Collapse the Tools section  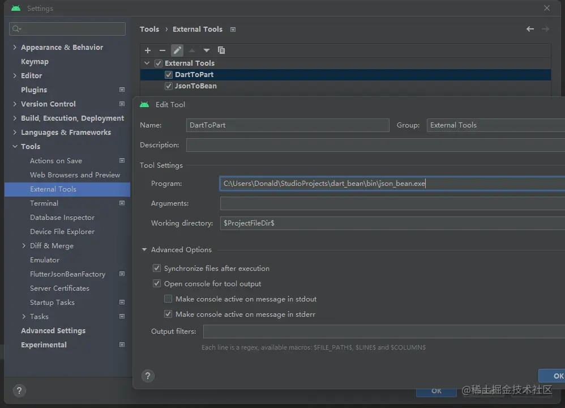15,146
